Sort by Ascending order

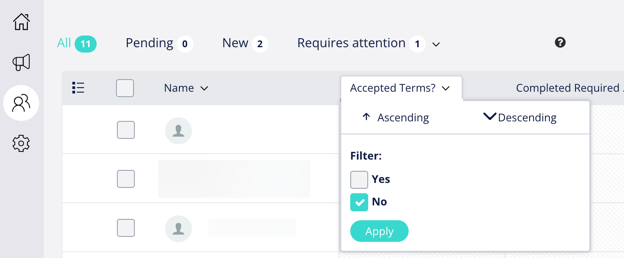[396, 118]
